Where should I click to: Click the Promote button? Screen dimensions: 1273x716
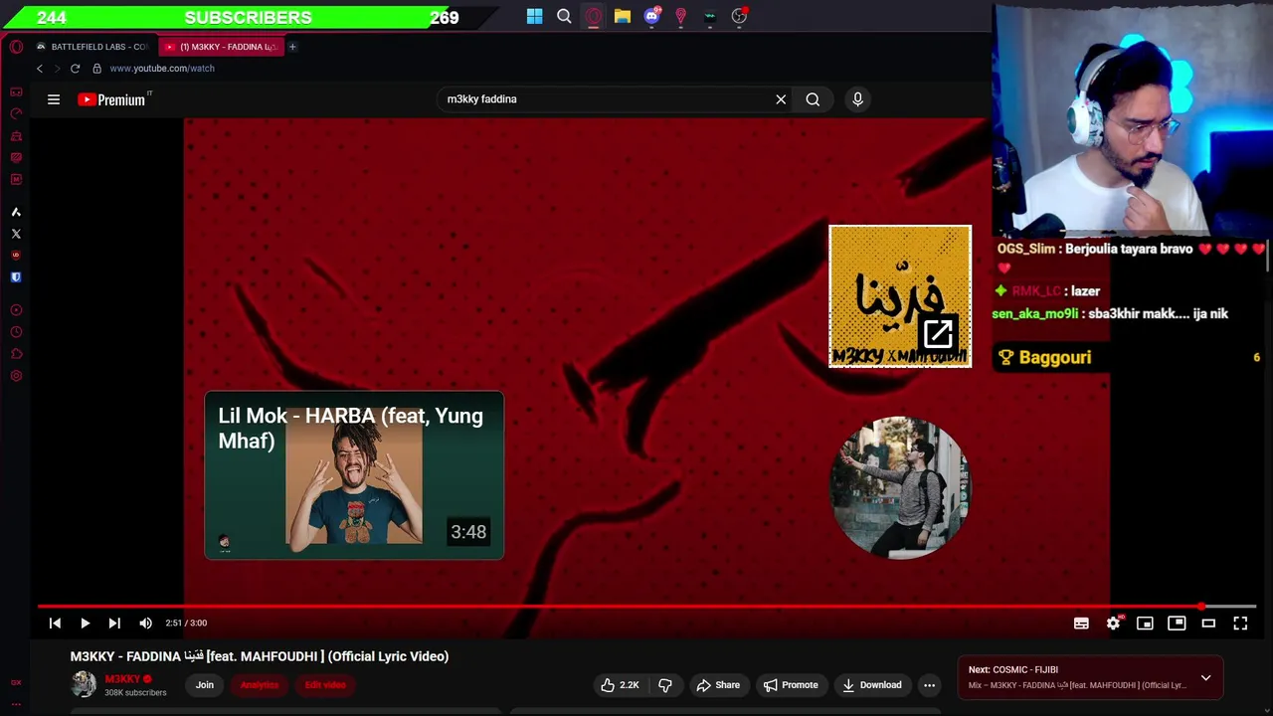791,685
